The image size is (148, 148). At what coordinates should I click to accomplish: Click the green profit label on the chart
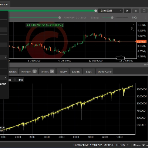45,25
